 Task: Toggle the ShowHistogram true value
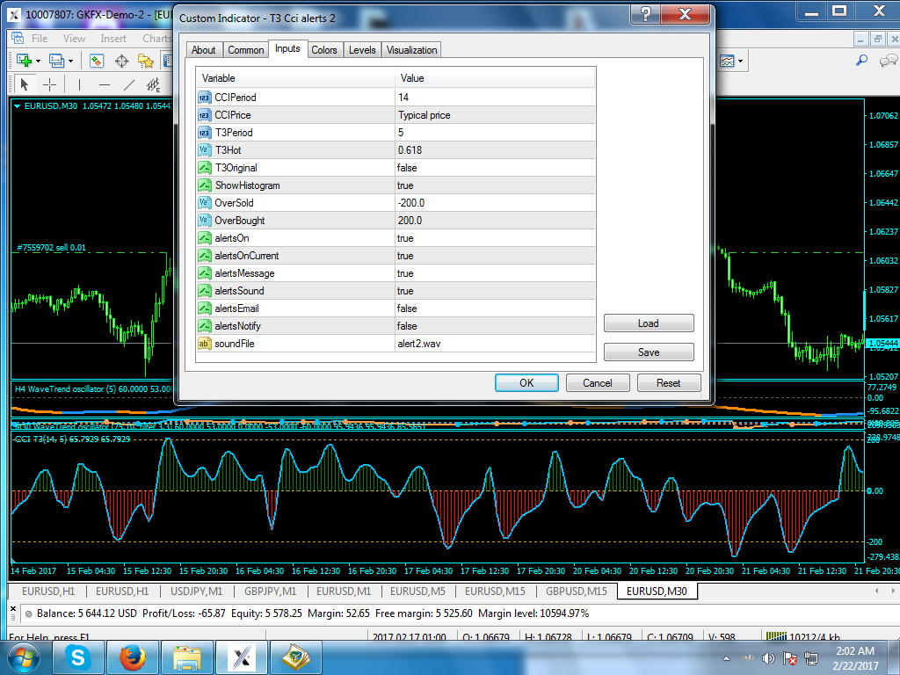click(405, 185)
